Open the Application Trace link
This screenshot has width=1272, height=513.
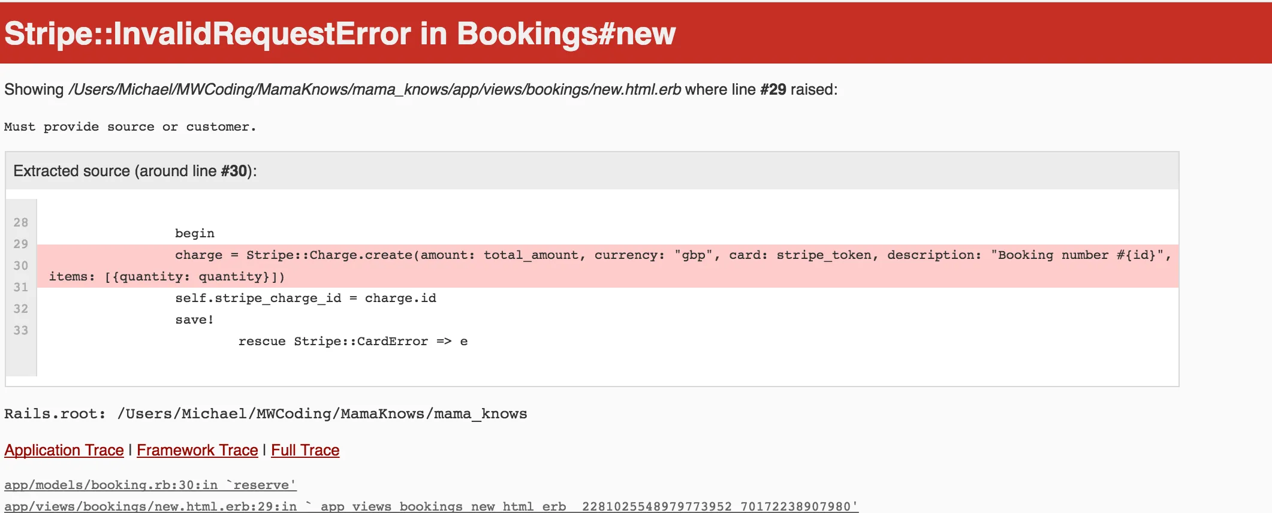coord(64,450)
